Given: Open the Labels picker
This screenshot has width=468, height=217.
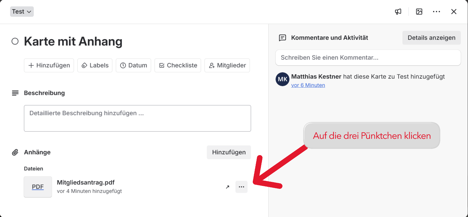Looking at the screenshot, I should tap(95, 65).
